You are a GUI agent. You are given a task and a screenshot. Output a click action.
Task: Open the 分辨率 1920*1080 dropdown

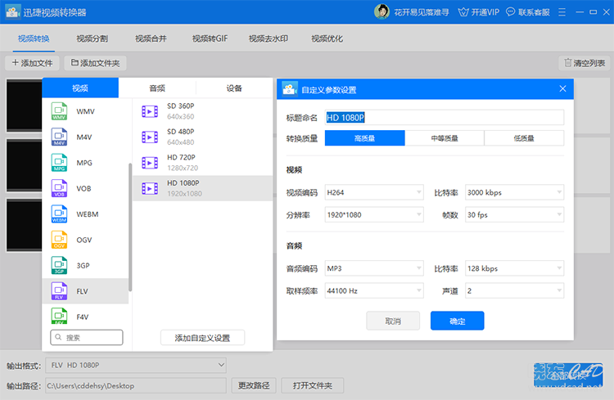click(374, 214)
